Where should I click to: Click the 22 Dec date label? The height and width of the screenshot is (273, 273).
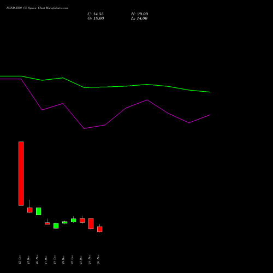pos(72,259)
